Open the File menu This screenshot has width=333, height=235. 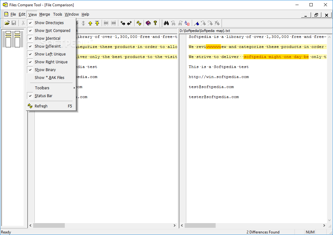point(13,14)
